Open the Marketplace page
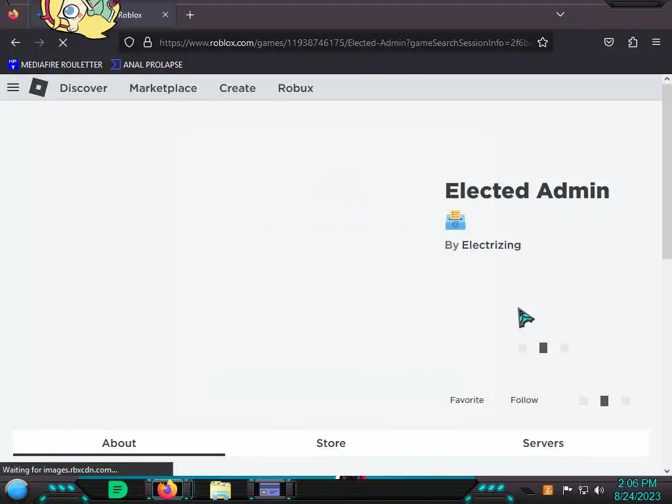672x504 pixels. point(163,88)
